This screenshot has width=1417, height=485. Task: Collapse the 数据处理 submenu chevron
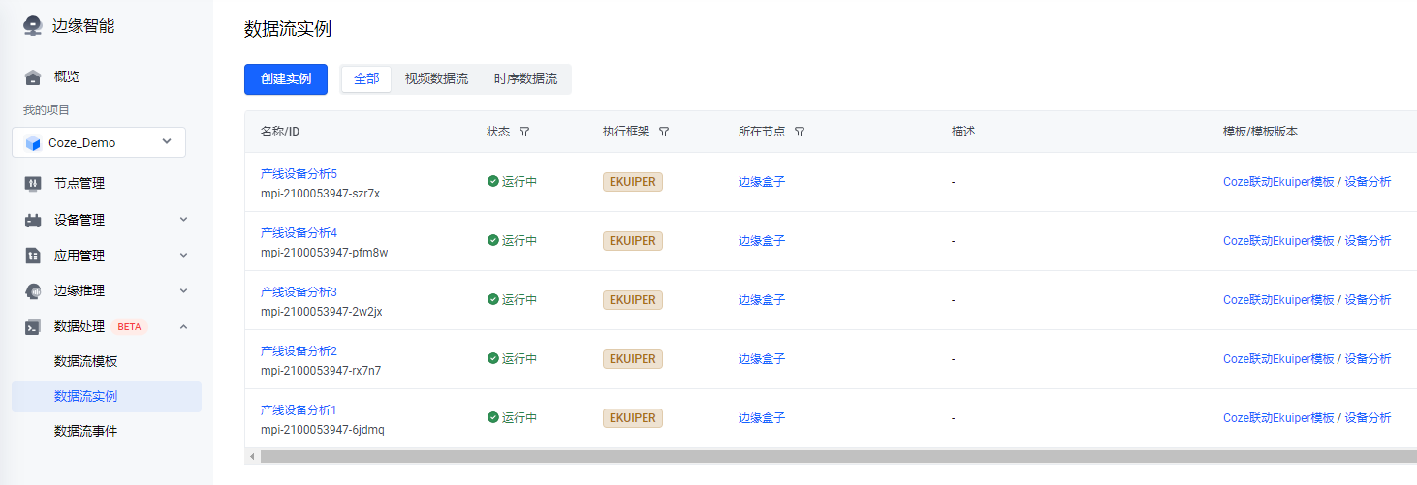[x=183, y=327]
